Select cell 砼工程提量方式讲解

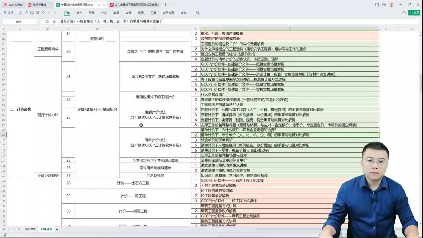click(x=289, y=191)
